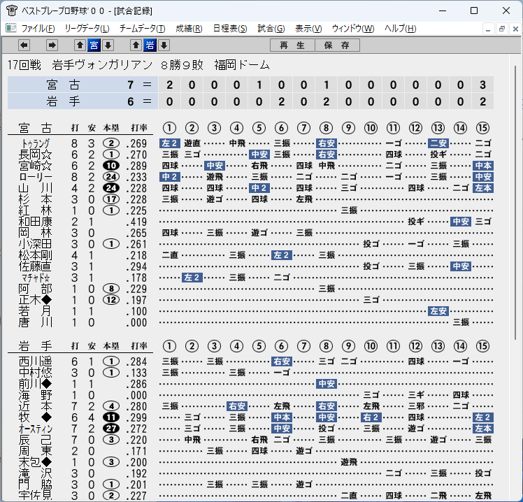Select the blue 宮 team icon

pyautogui.click(x=94, y=45)
